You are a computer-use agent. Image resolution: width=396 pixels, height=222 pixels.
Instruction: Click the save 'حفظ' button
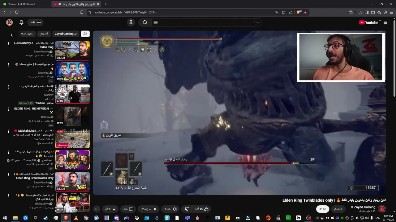click(x=128, y=209)
